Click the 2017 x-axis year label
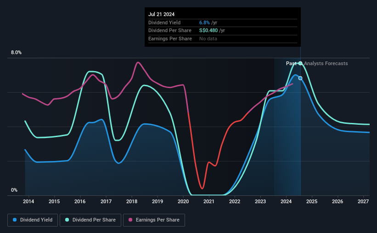This screenshot has width=377, height=233. point(106,201)
